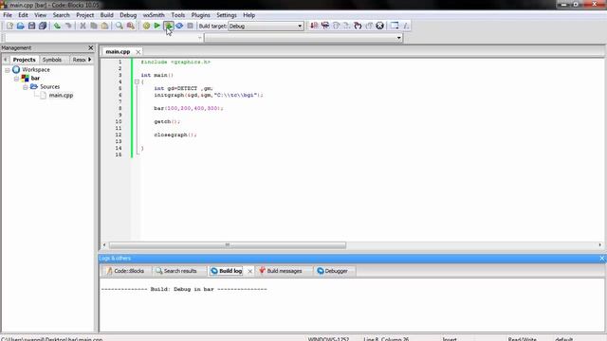Click the Save all files icon
The image size is (607, 341).
click(x=43, y=26)
